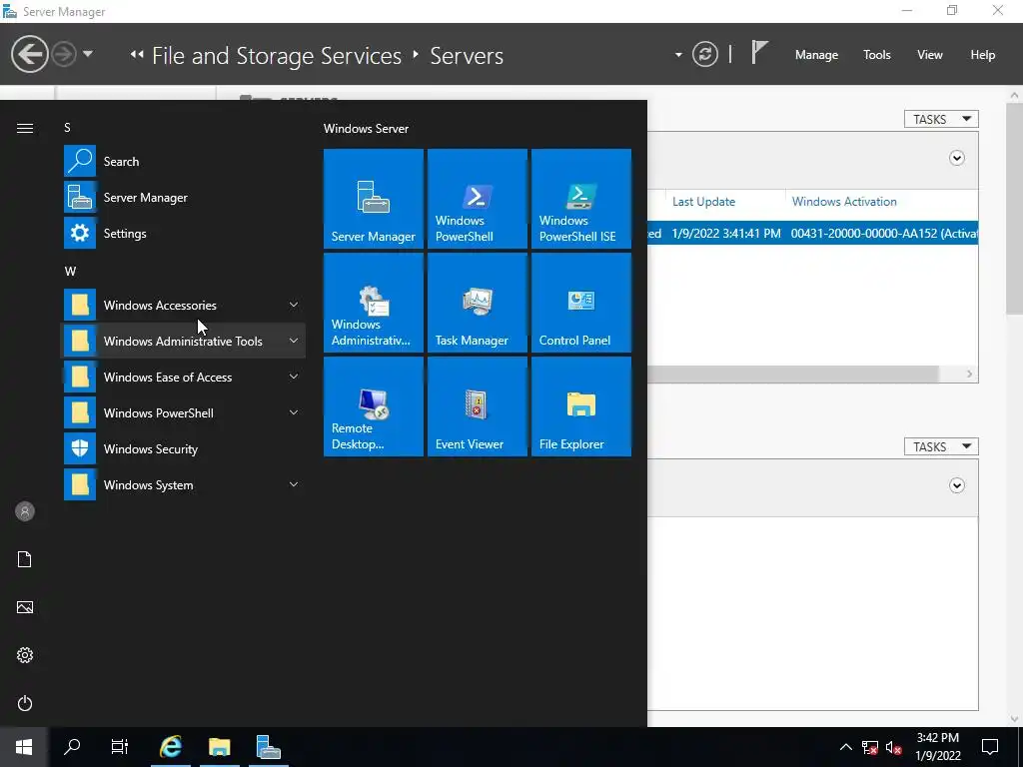1023x767 pixels.
Task: Open the Tools menu
Action: pos(876,55)
